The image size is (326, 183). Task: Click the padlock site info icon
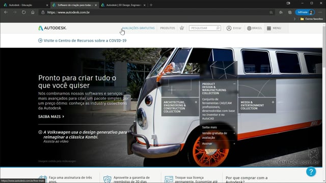[x=43, y=12]
